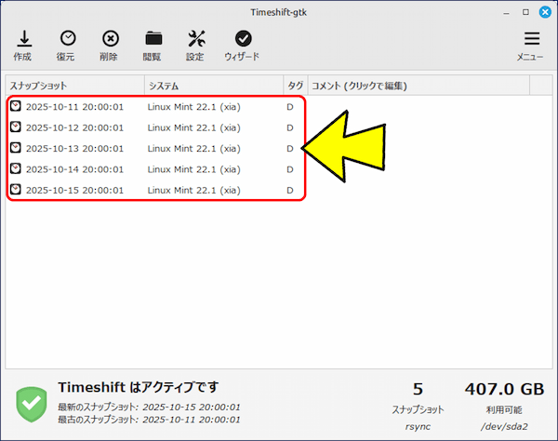Click clock icon of 2025-10-15 snapshot row
Image resolution: width=558 pixels, height=441 pixels.
pos(16,190)
